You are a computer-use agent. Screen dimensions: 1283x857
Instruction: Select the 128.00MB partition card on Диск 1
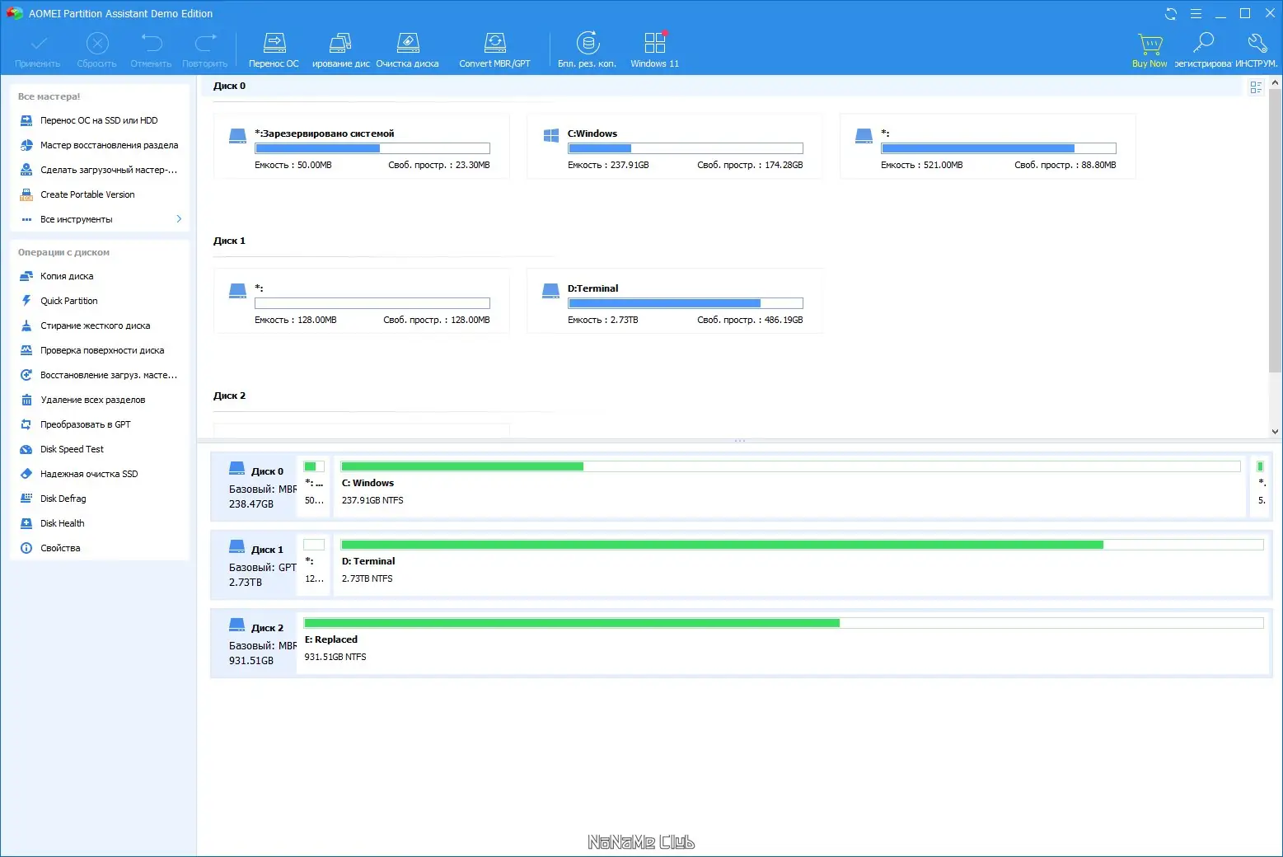[x=362, y=302]
